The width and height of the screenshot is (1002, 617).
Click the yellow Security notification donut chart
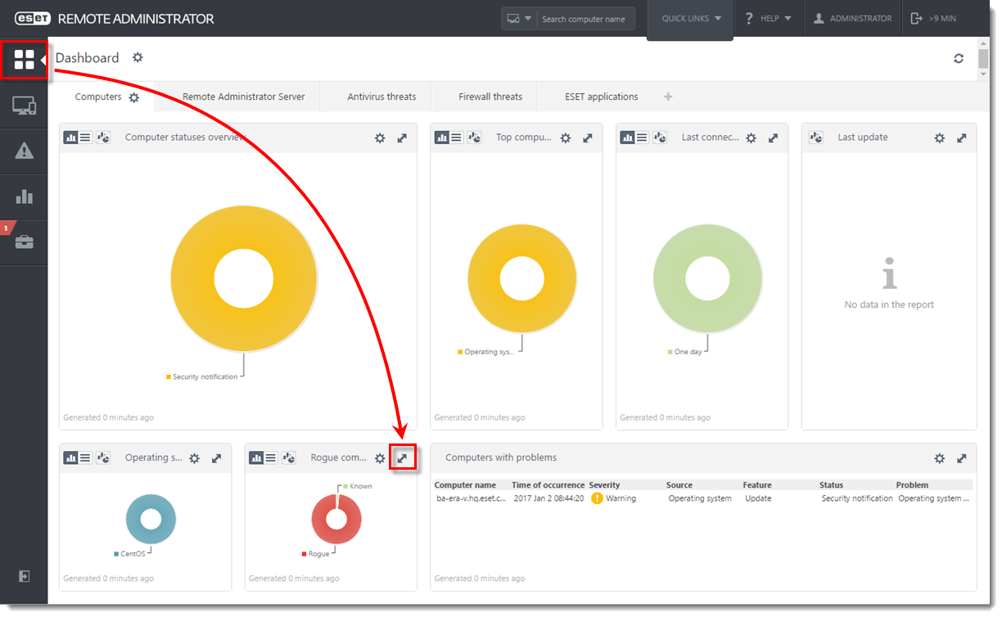244,278
